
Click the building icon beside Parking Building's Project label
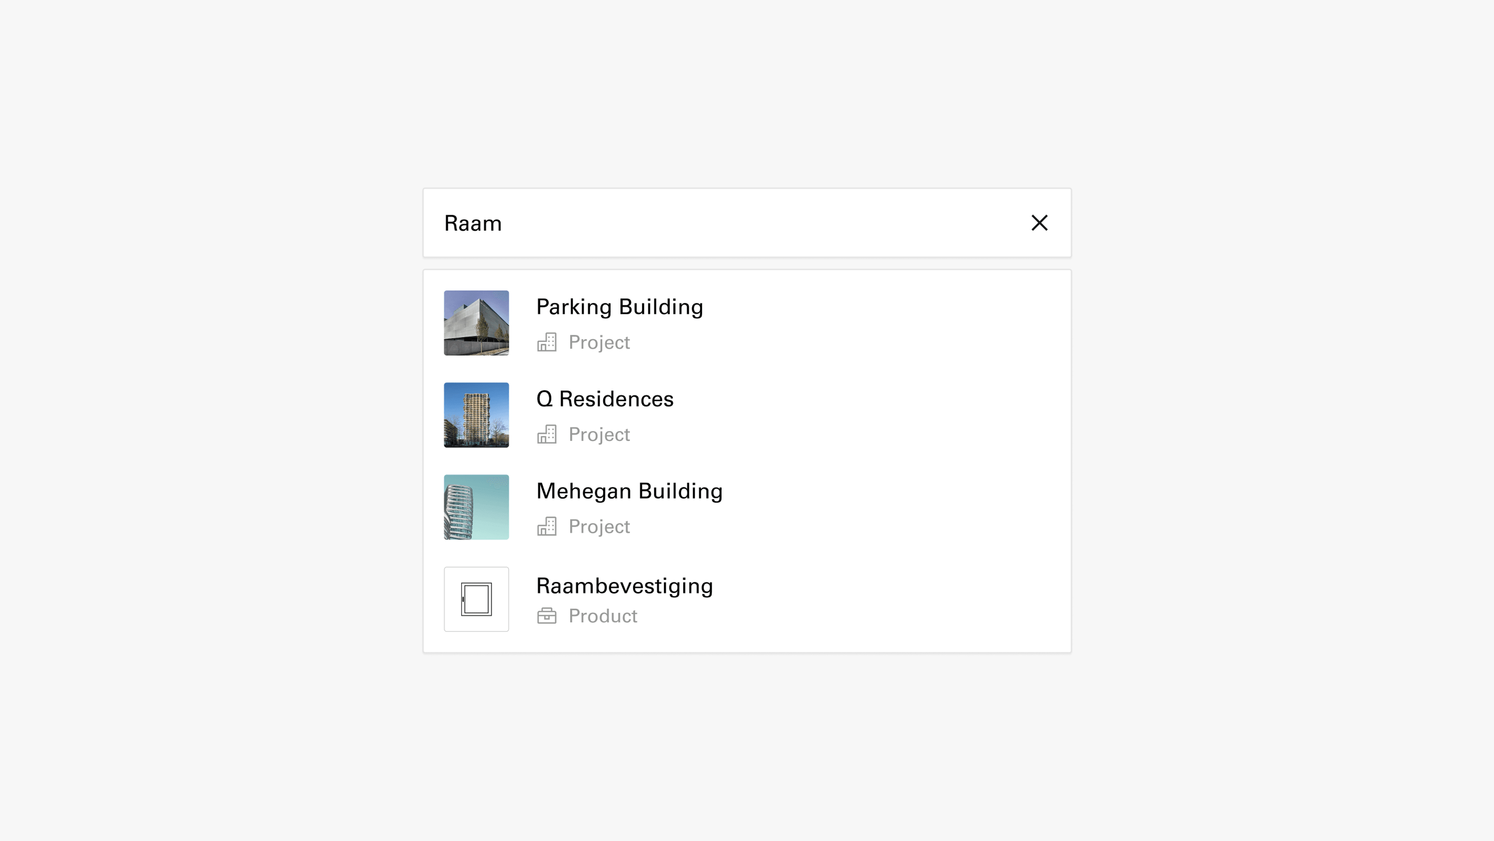tap(546, 342)
